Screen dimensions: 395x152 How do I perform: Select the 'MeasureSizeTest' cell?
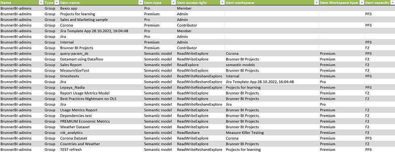[101, 70]
